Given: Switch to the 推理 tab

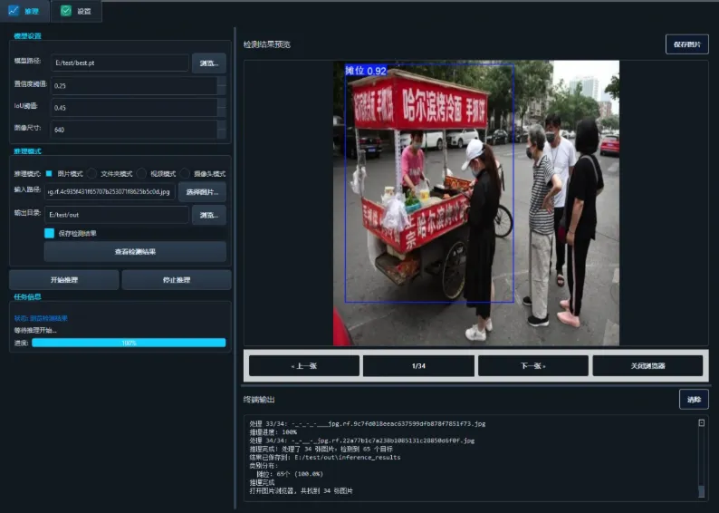Looking at the screenshot, I should (x=24, y=11).
